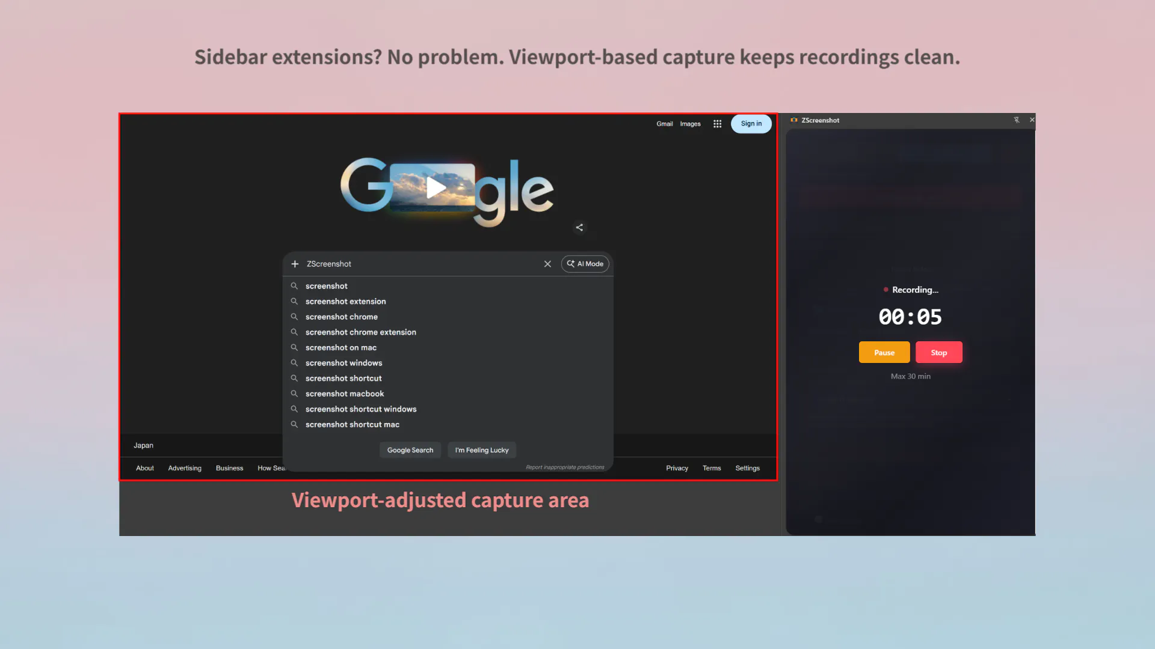Open the Settings footer menu

[x=747, y=468]
